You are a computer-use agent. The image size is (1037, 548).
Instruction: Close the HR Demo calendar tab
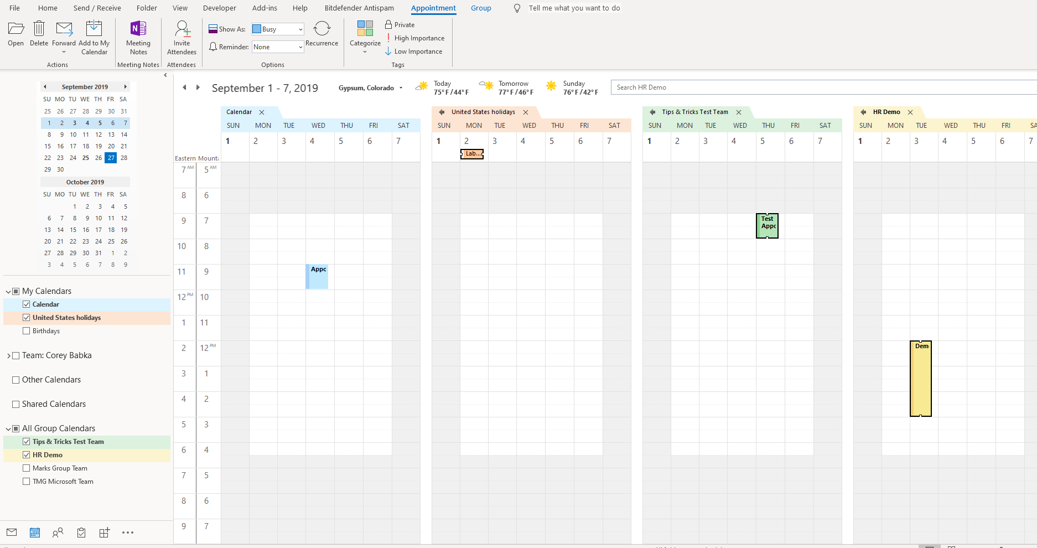pos(910,112)
